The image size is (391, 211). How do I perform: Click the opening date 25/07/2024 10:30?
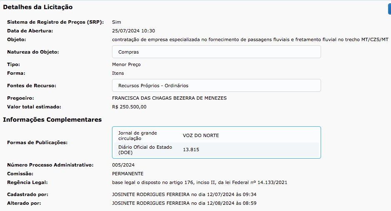click(133, 31)
